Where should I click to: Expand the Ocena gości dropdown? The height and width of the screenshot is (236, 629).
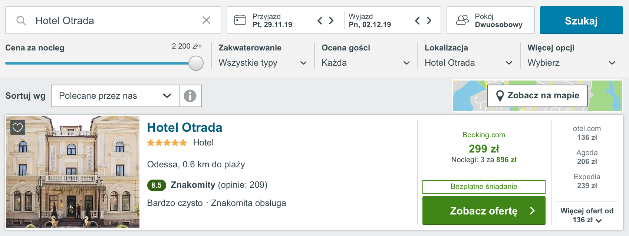(x=366, y=63)
